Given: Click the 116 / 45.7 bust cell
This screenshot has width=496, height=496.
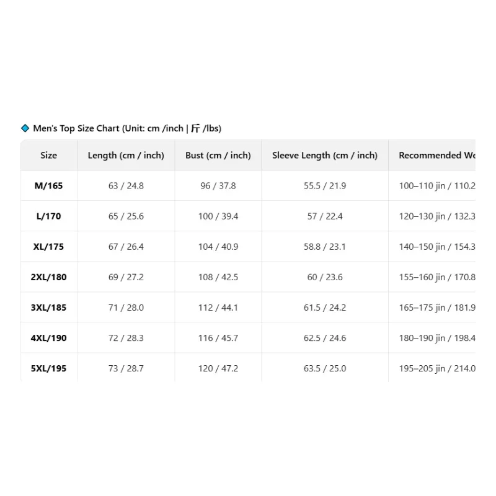Looking at the screenshot, I should (x=218, y=338).
